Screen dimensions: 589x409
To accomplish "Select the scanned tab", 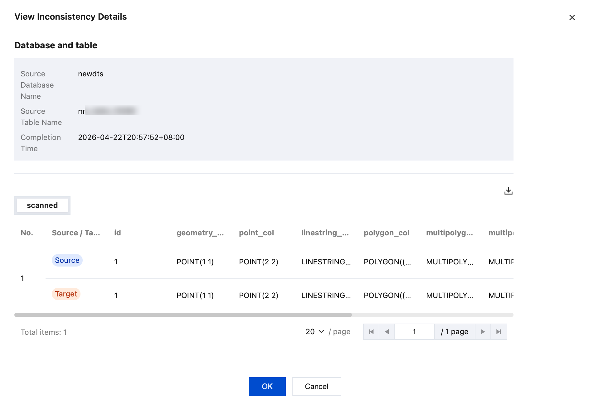I will point(42,205).
